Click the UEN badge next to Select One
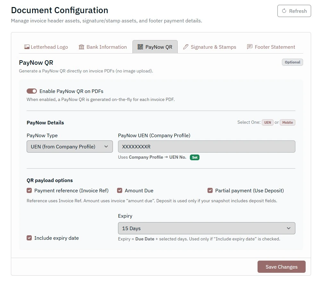Screen dimensions: 322x284 click(267, 122)
